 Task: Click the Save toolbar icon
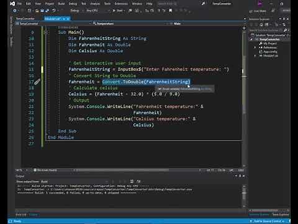[x=42, y=11]
